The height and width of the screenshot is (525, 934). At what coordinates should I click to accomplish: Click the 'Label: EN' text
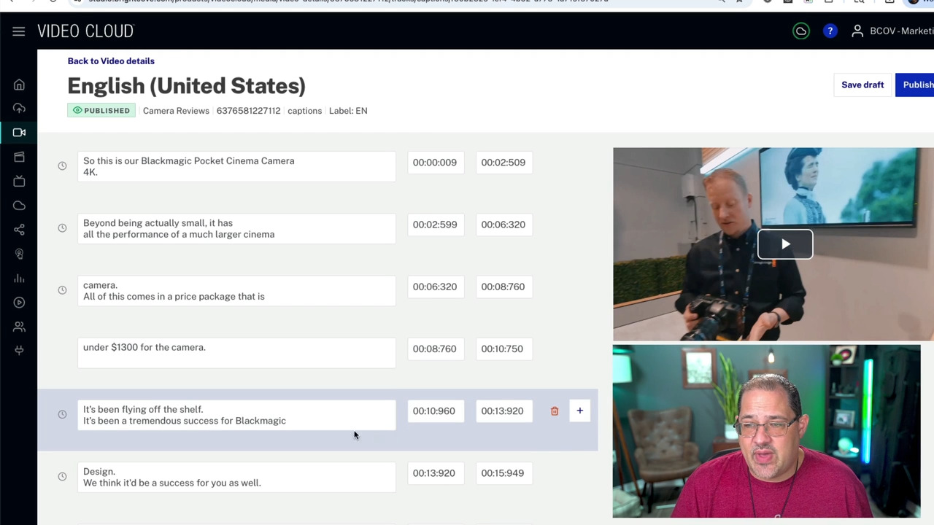[x=348, y=111]
